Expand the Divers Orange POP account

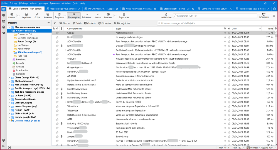point(9,77)
